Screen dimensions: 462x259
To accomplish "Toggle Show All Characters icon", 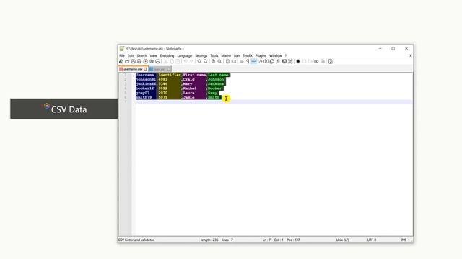I will 248,61.
